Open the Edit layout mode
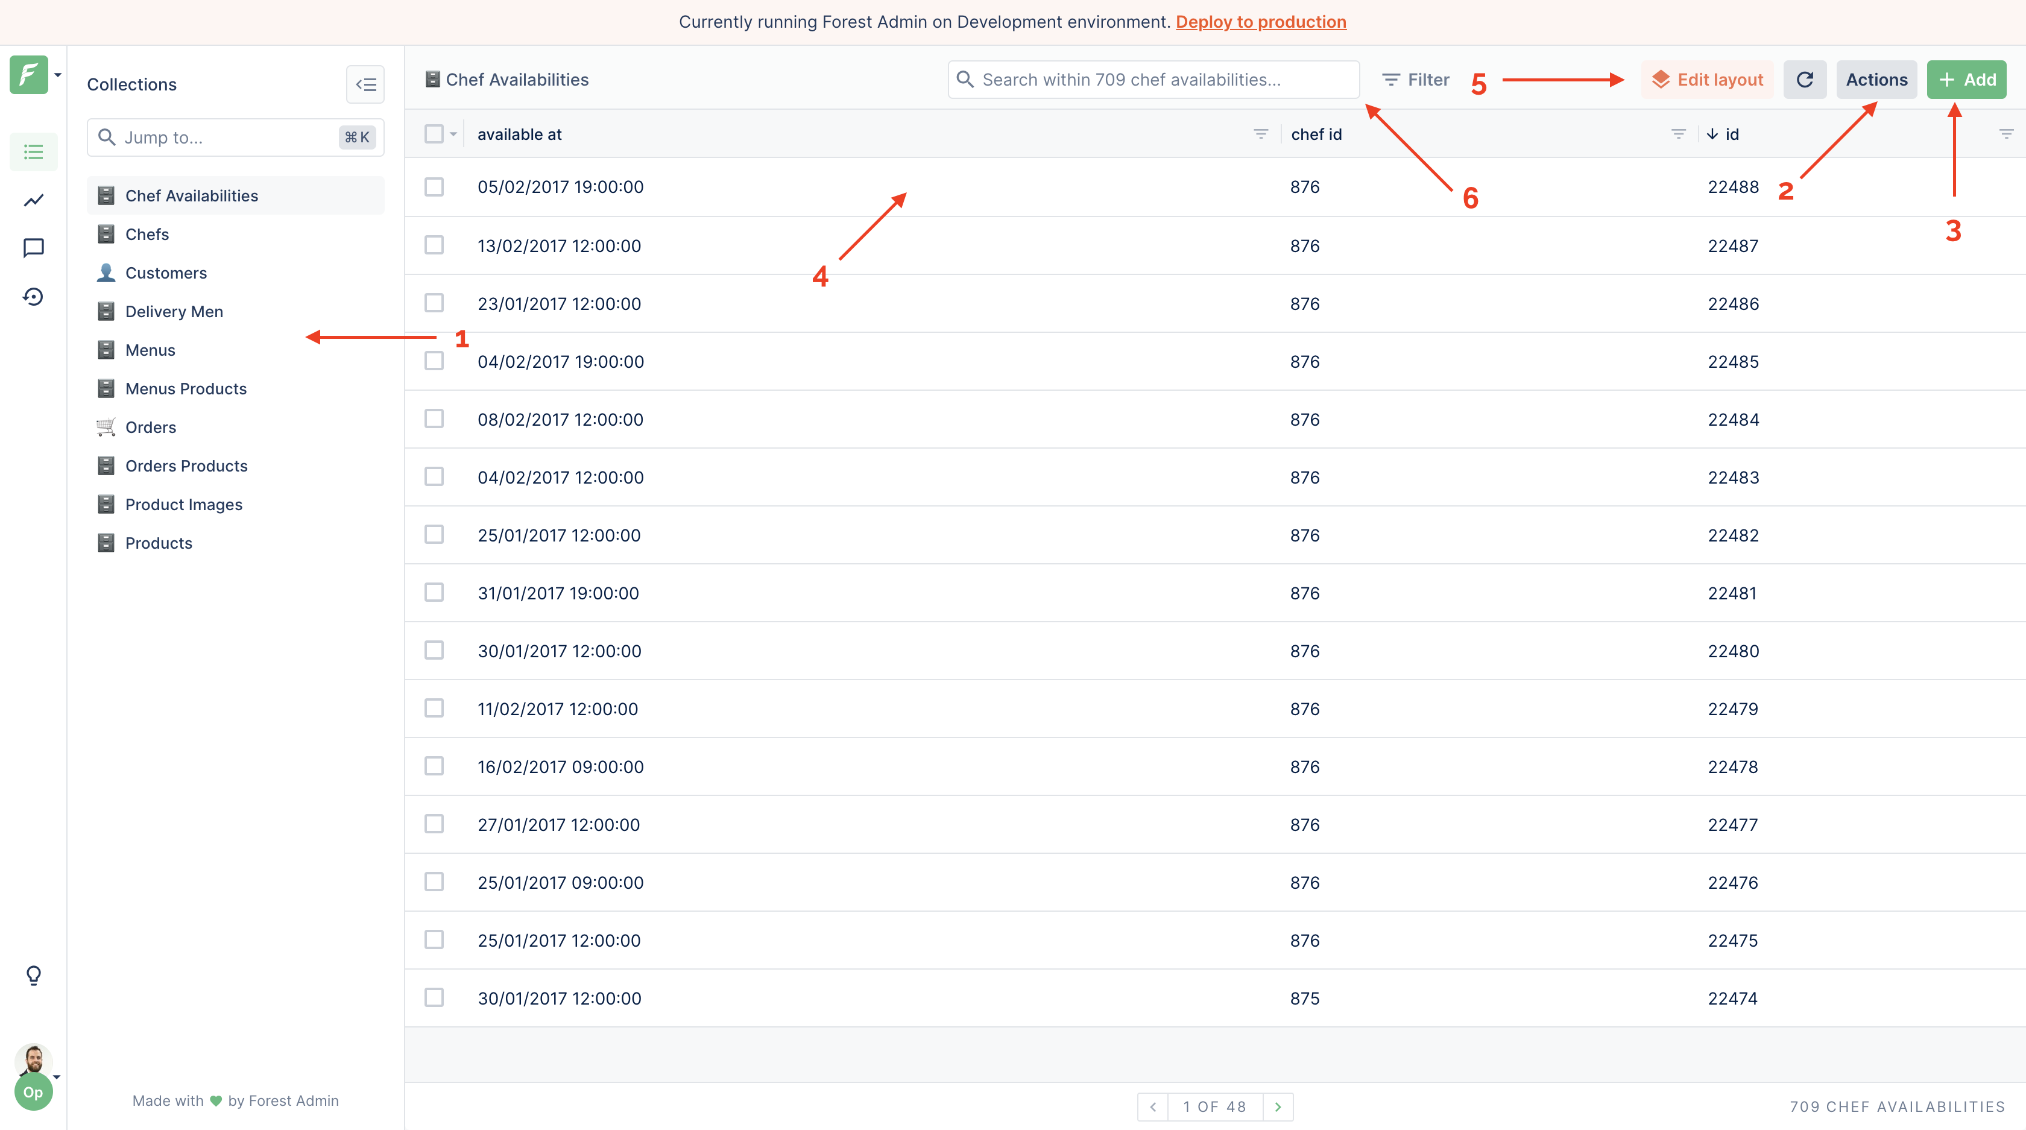 click(x=1706, y=78)
